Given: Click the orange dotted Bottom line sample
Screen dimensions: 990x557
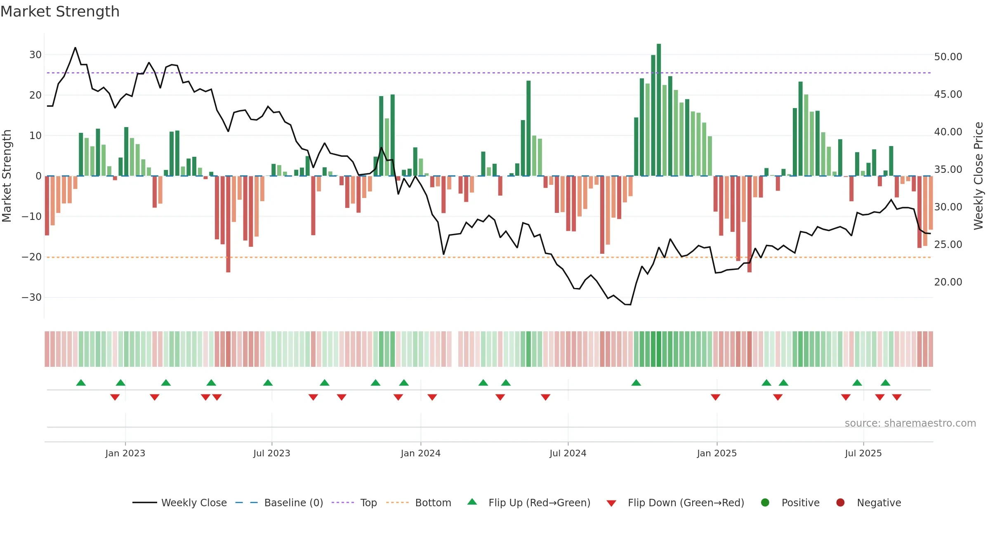Looking at the screenshot, I should 397,503.
